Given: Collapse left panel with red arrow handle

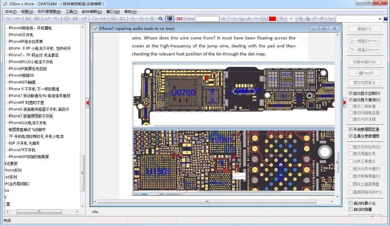Looking at the screenshot, I should tap(87, 103).
